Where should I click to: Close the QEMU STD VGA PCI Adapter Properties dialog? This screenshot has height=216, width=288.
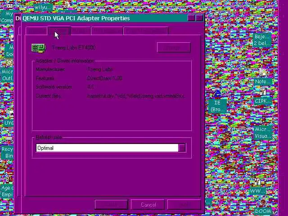click(x=199, y=18)
